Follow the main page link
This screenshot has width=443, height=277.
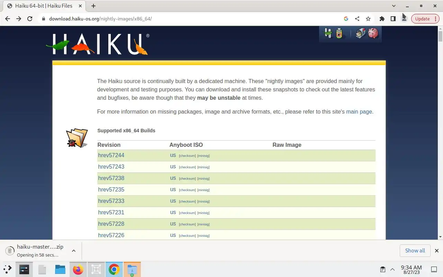tap(359, 111)
